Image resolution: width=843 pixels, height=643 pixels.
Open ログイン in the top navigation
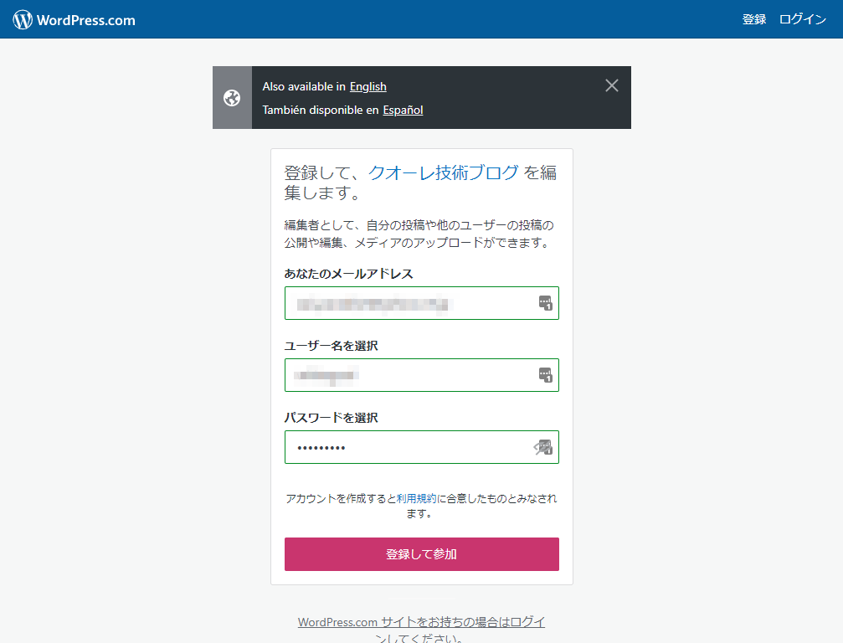point(802,20)
